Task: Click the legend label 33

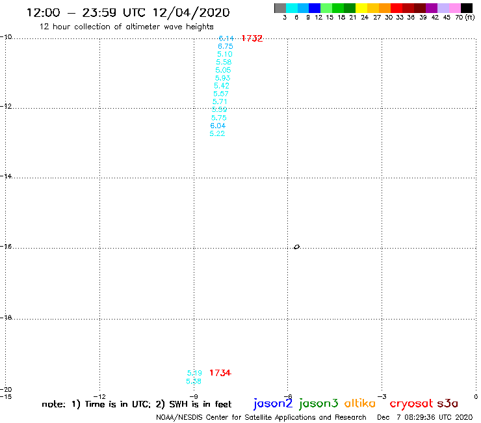Action: click(x=400, y=18)
